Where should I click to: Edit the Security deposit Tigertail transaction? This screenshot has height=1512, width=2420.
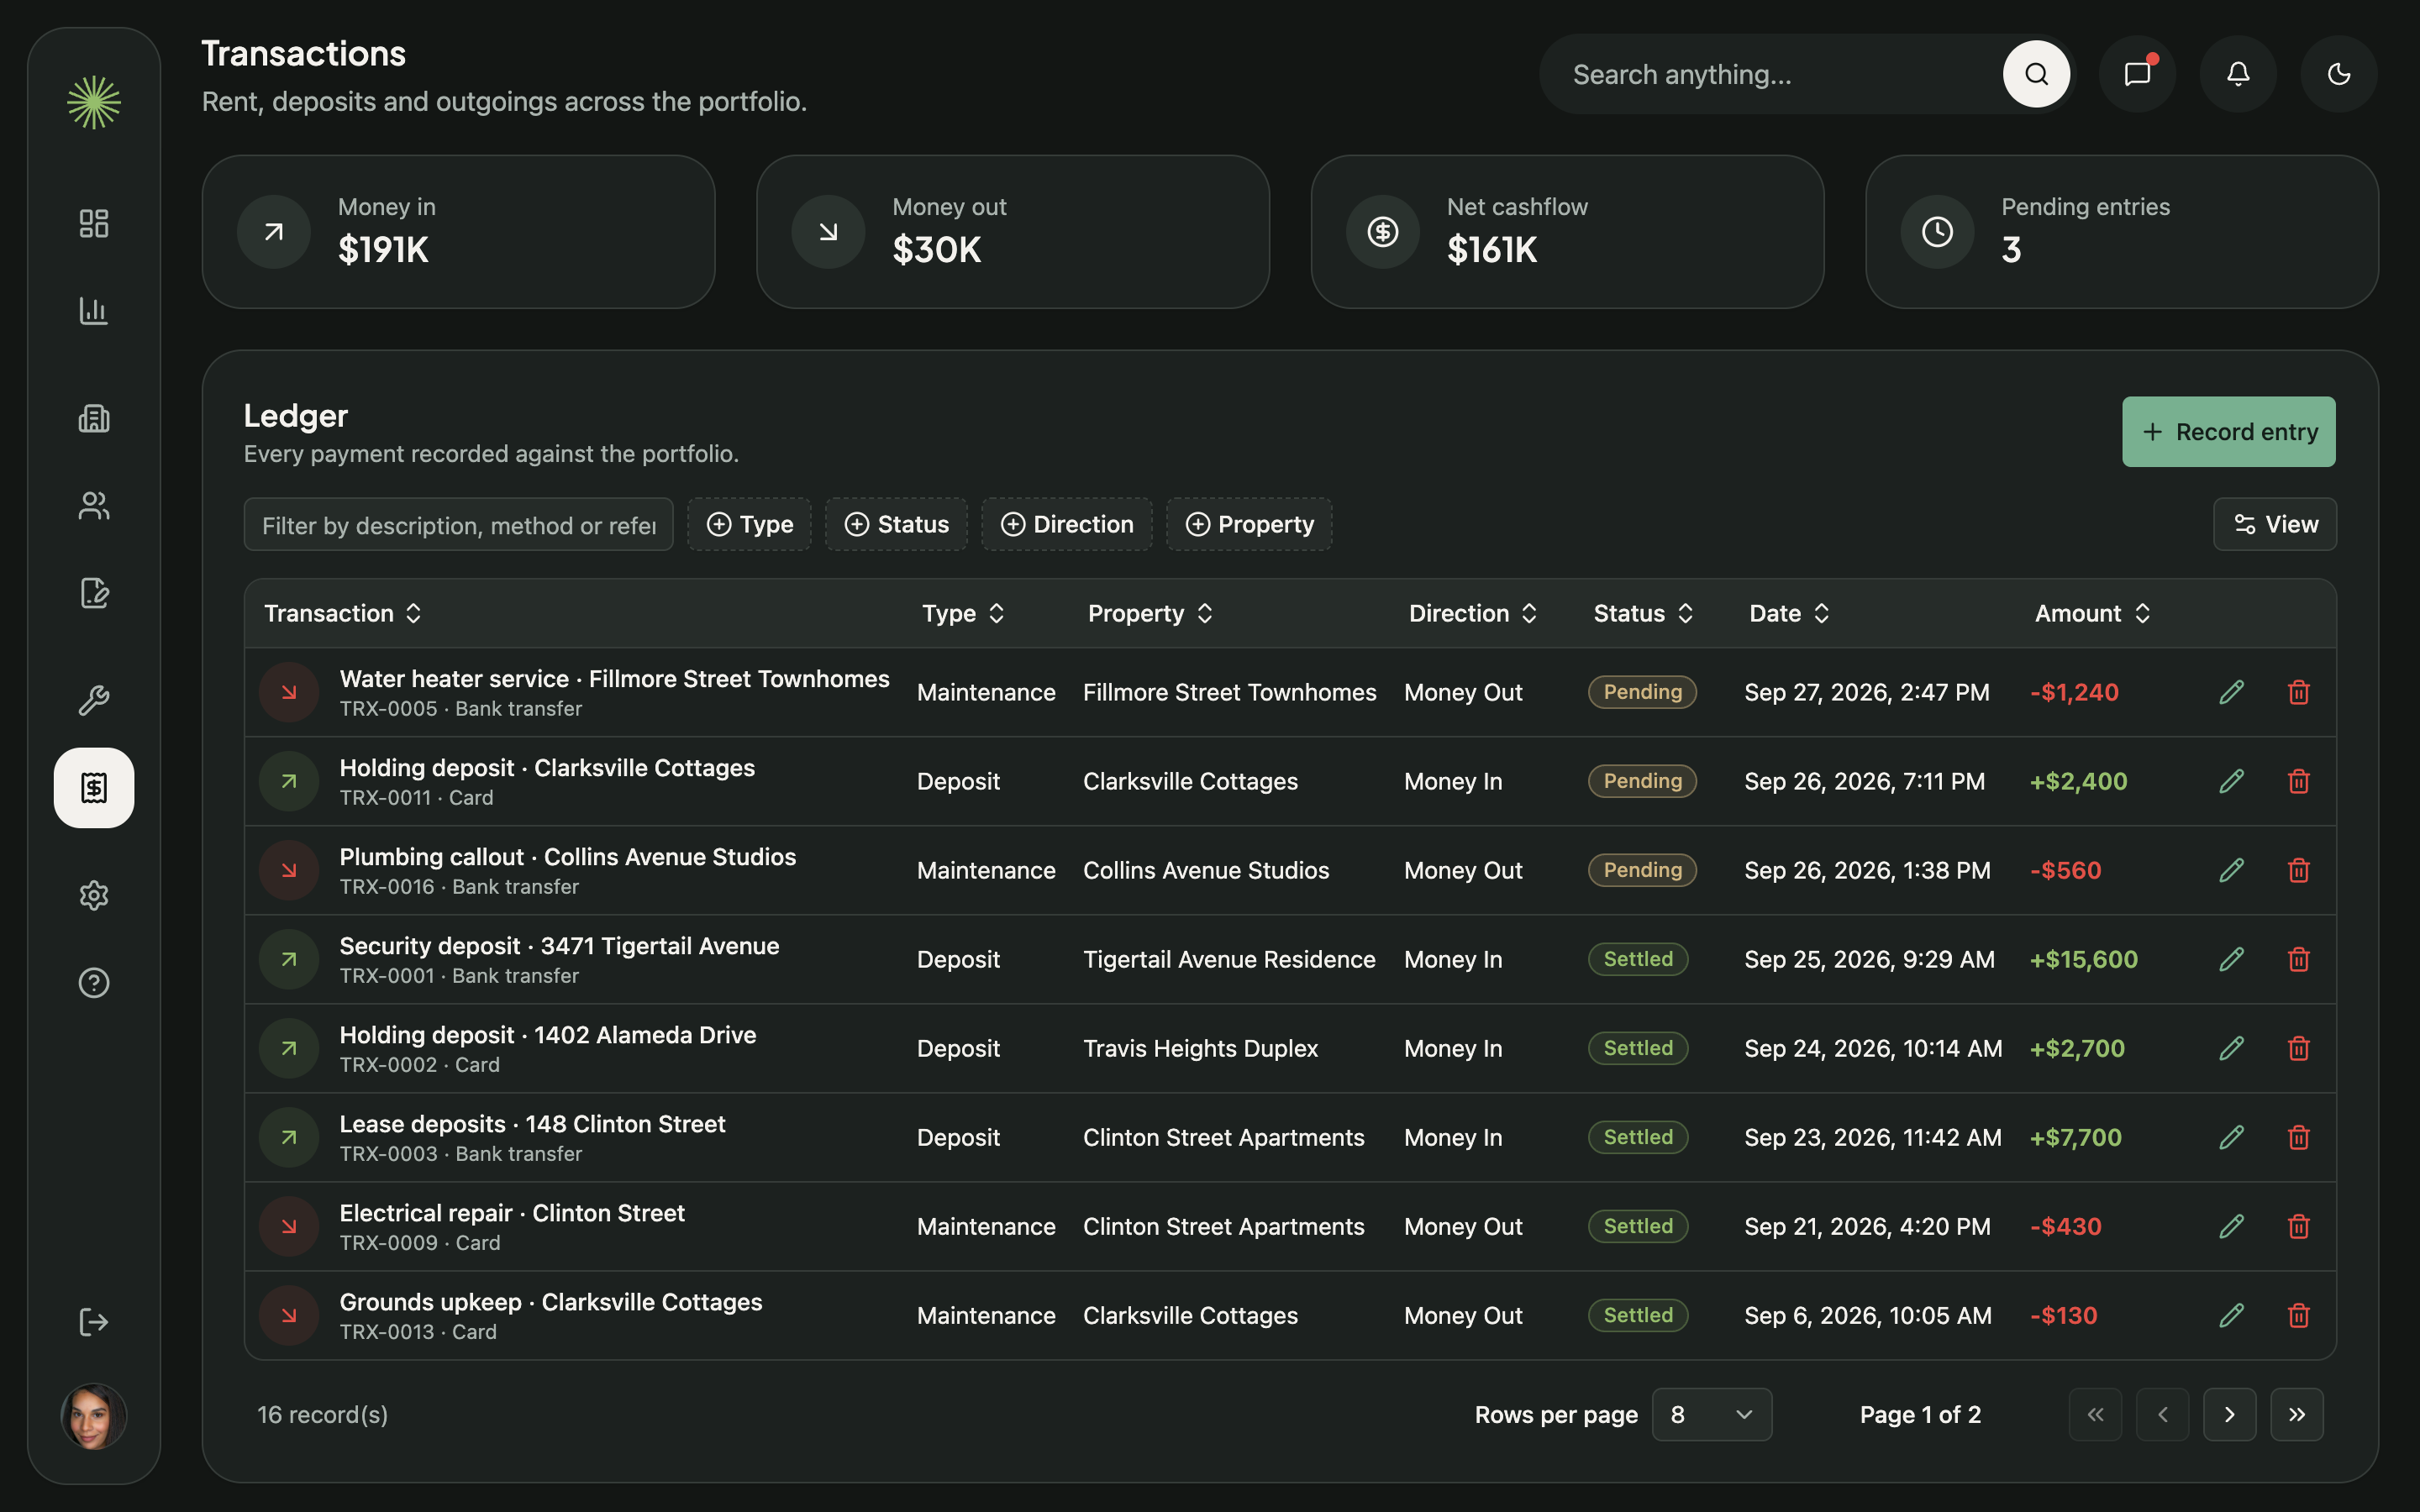tap(2232, 959)
